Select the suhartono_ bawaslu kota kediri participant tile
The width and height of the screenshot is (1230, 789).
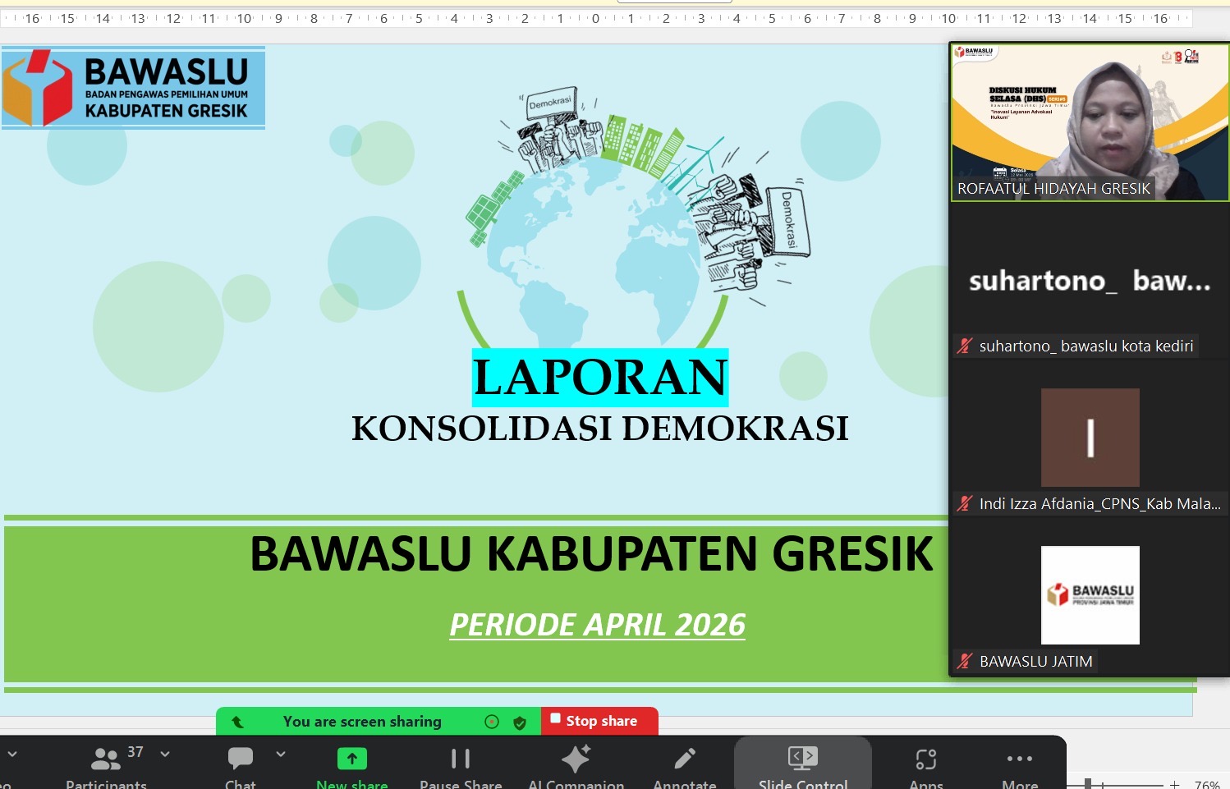[1090, 281]
